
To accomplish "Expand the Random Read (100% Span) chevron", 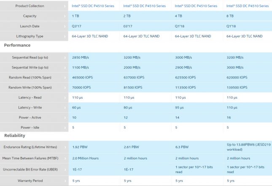I will click(x=65, y=78).
